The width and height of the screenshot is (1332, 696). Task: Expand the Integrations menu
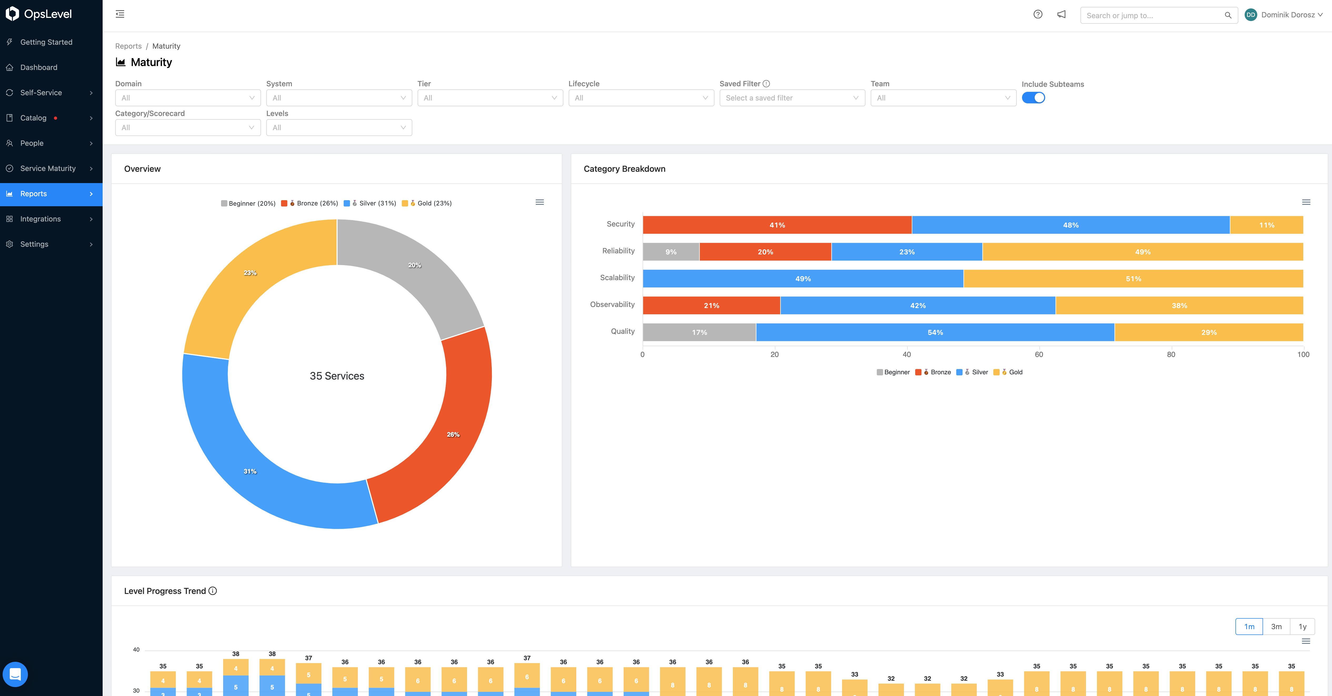(51, 219)
